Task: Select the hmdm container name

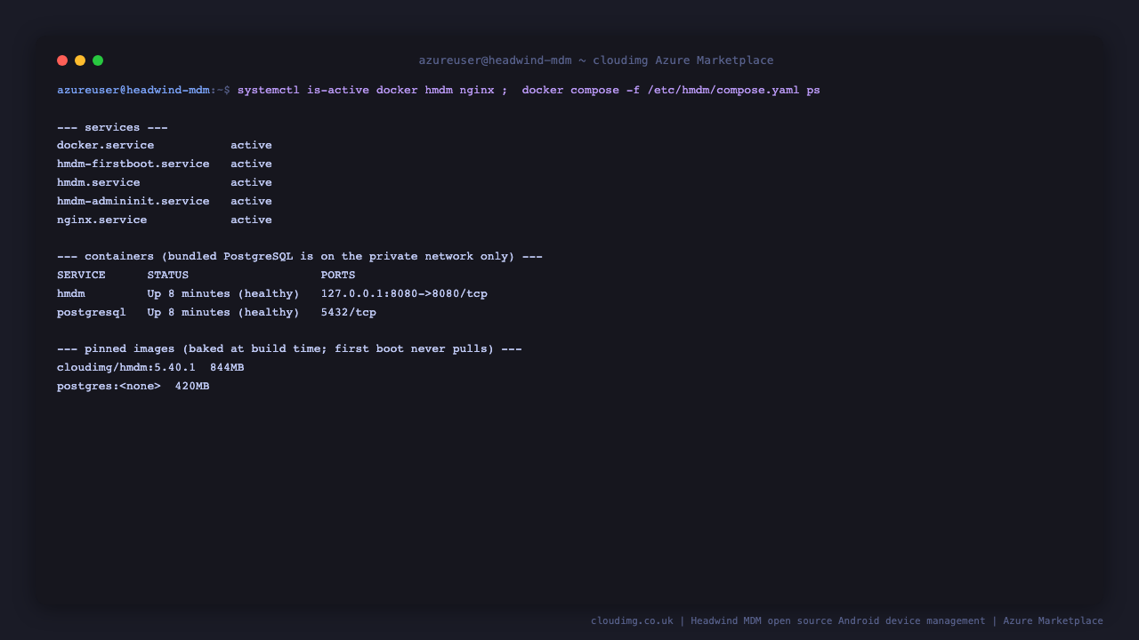Action: coord(71,294)
